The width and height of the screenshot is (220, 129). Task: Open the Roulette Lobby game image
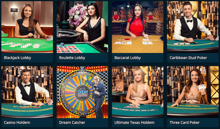click(82, 27)
